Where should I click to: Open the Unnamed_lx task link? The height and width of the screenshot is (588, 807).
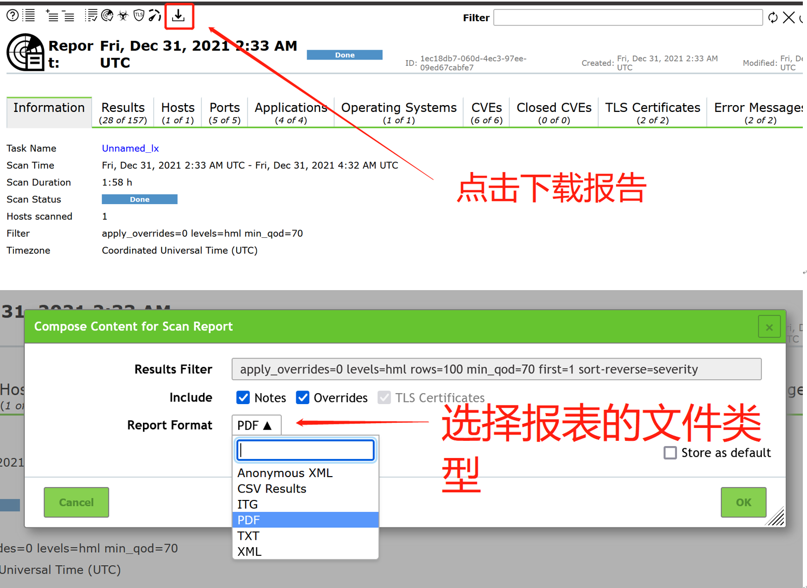[130, 148]
